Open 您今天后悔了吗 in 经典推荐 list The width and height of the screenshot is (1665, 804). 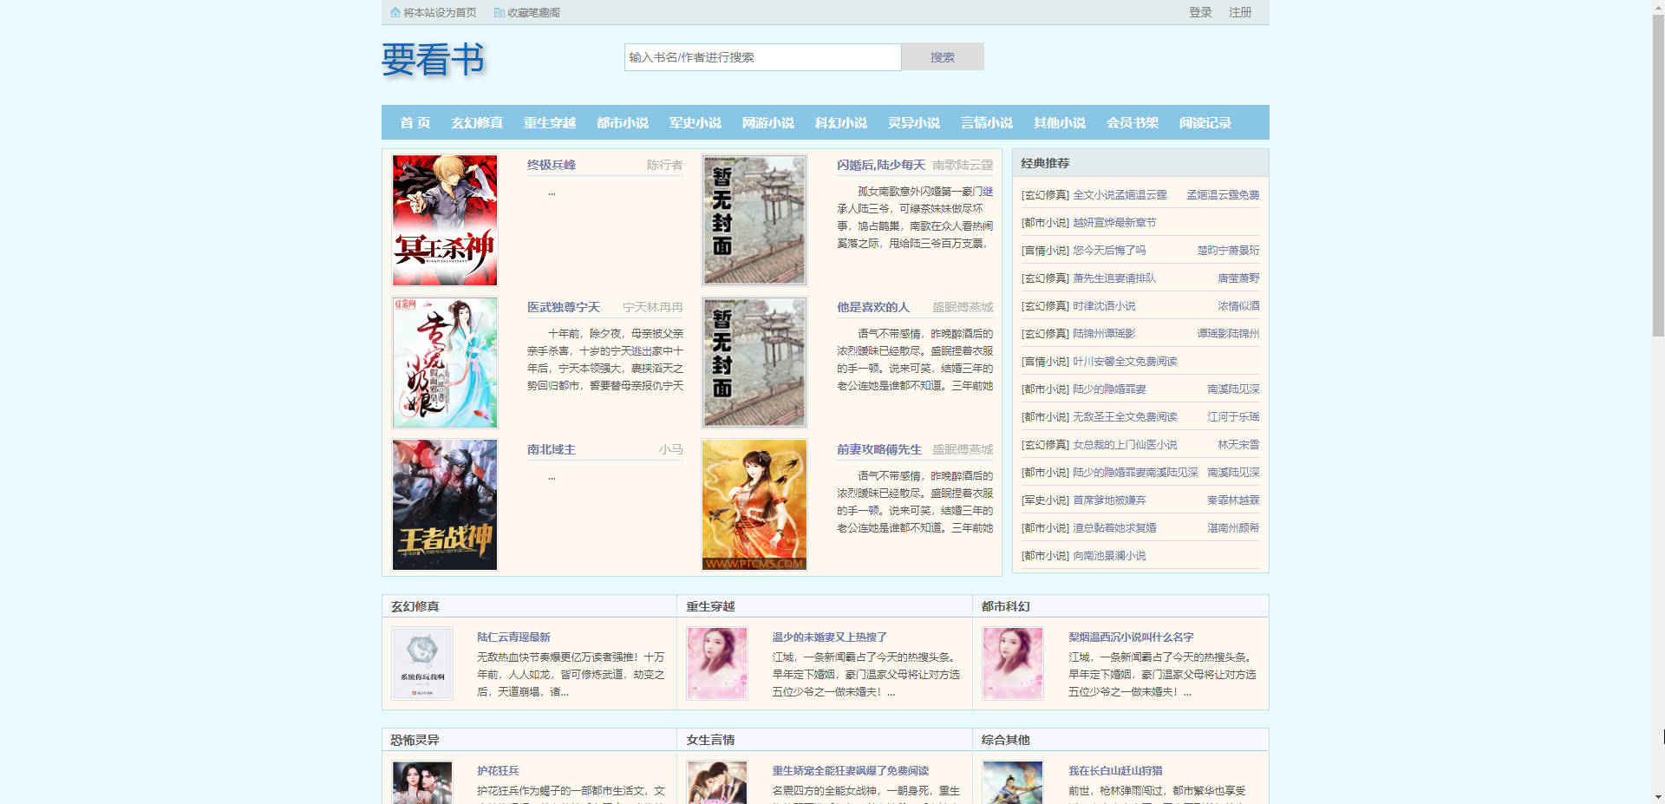point(1109,251)
